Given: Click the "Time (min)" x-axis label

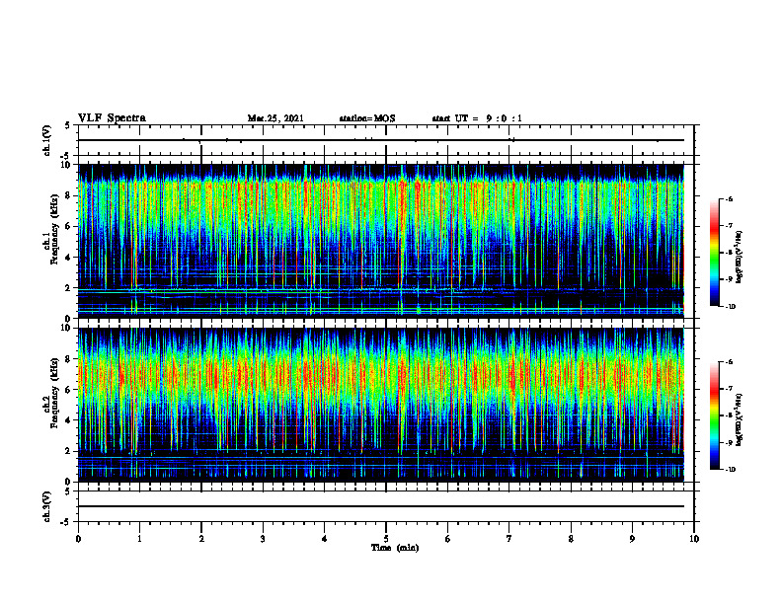Looking at the screenshot, I should tap(395, 548).
